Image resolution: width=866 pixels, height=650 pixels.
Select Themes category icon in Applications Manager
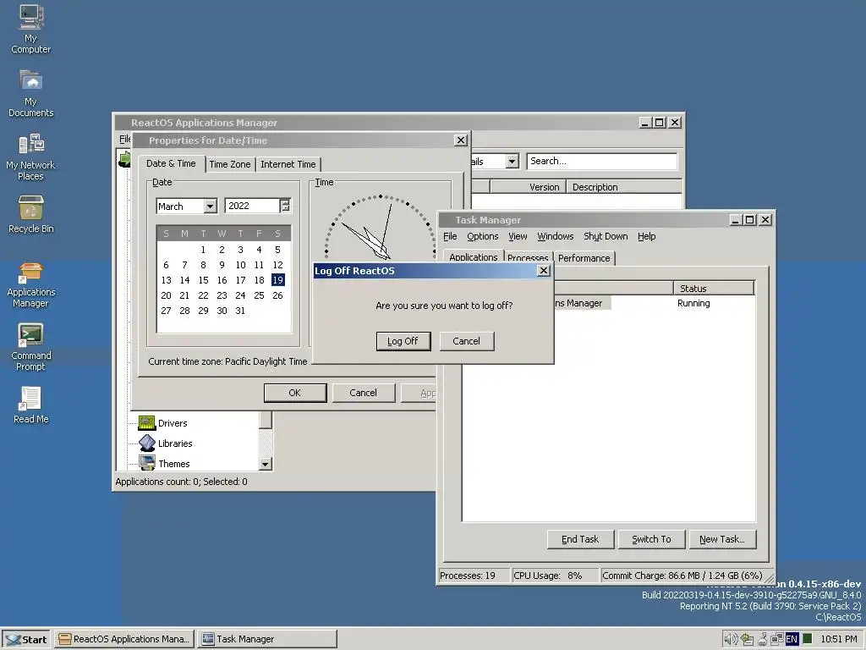[x=147, y=463]
